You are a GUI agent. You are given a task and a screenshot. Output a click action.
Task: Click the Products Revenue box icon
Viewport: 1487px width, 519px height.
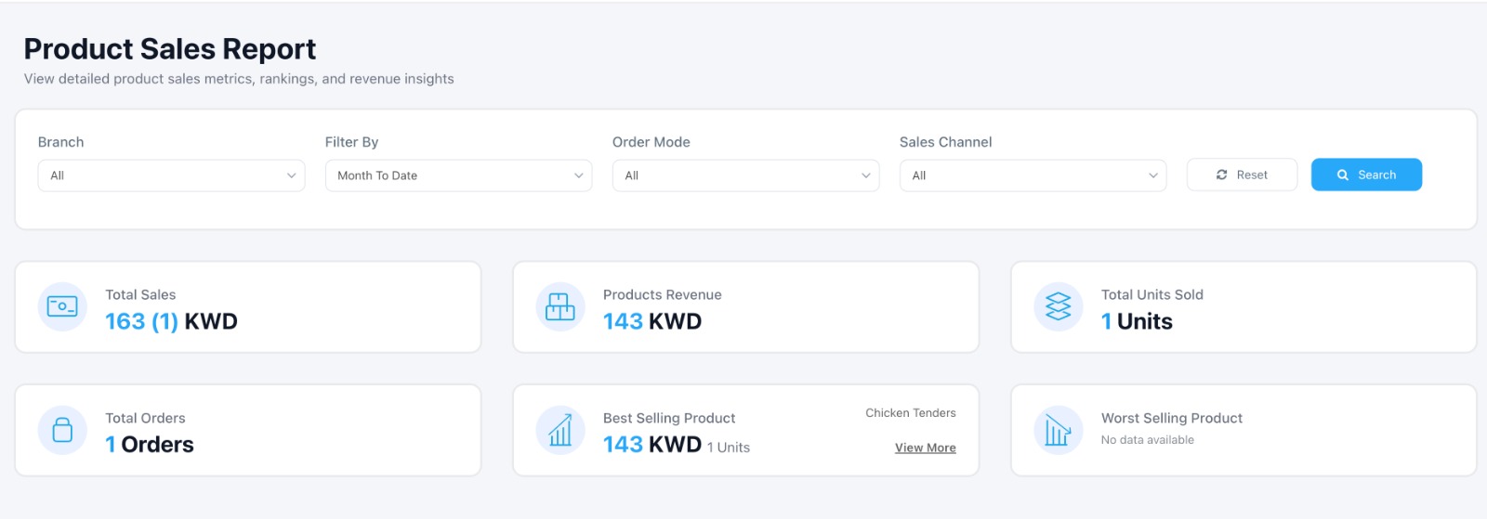click(x=560, y=306)
